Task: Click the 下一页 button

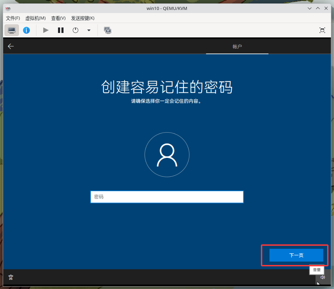Action: 296,255
